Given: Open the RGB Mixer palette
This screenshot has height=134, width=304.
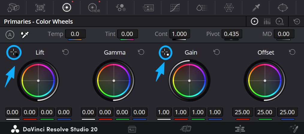Looking at the screenshot, I should pos(121,8).
